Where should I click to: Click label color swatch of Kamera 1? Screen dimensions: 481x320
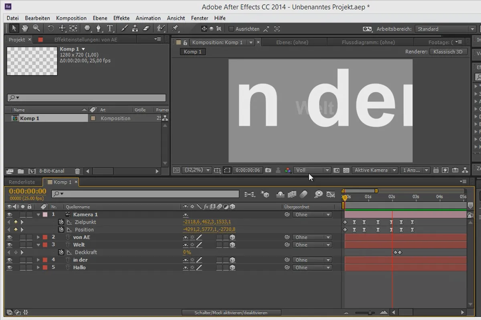[x=45, y=214]
